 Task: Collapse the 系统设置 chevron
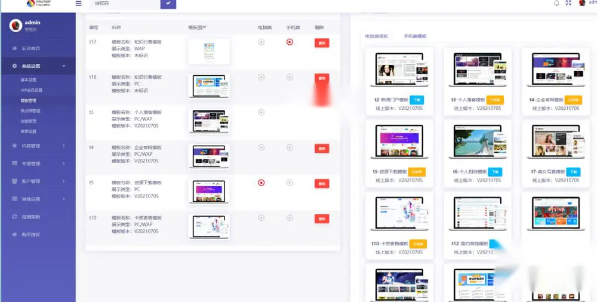coord(64,66)
